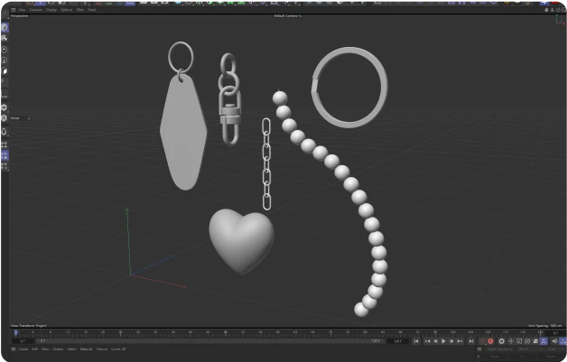The width and height of the screenshot is (567, 362).
Task: Toggle the timeline sound speaker icon
Action: click(x=554, y=341)
